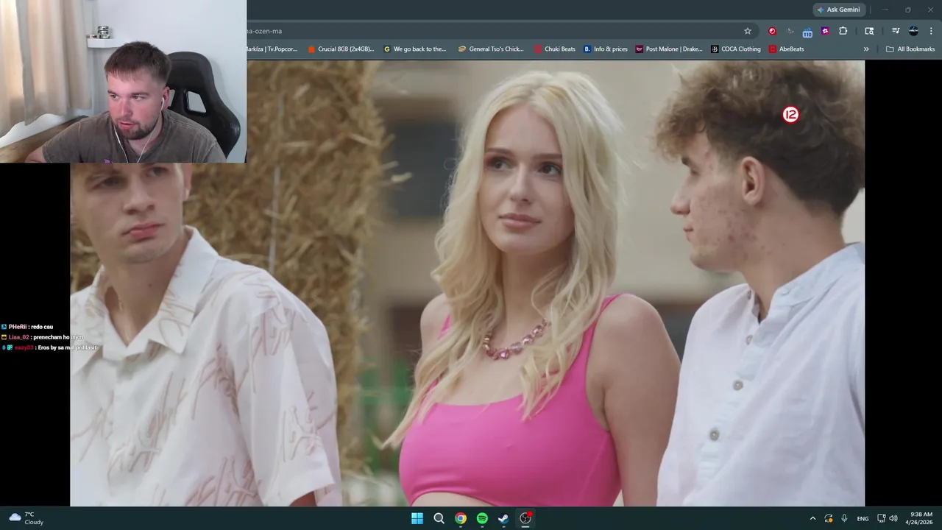
Task: Click the sync tray icon
Action: tap(829, 518)
